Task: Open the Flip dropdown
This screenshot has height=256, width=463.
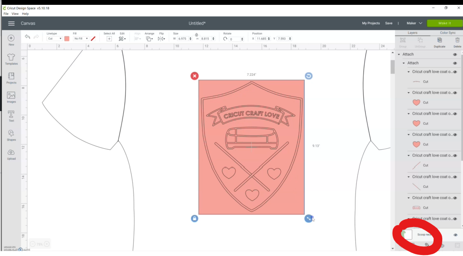Action: tap(161, 39)
